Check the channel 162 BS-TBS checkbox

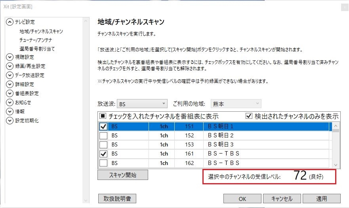(103, 163)
